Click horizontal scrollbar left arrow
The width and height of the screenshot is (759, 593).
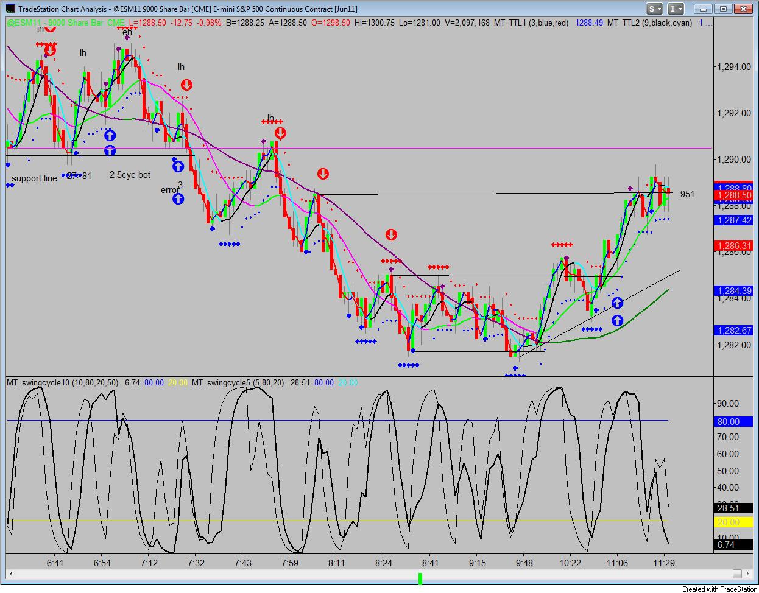[x=10, y=574]
